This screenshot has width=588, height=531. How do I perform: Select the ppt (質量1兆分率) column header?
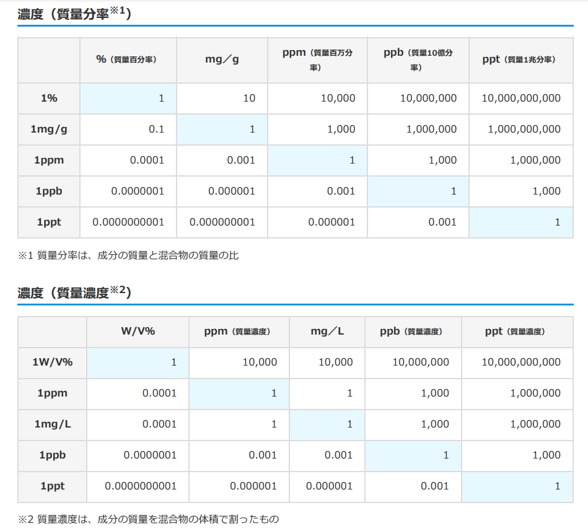(520, 60)
